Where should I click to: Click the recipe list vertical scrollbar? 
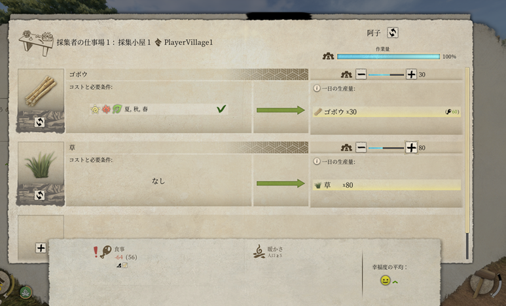[x=467, y=163]
